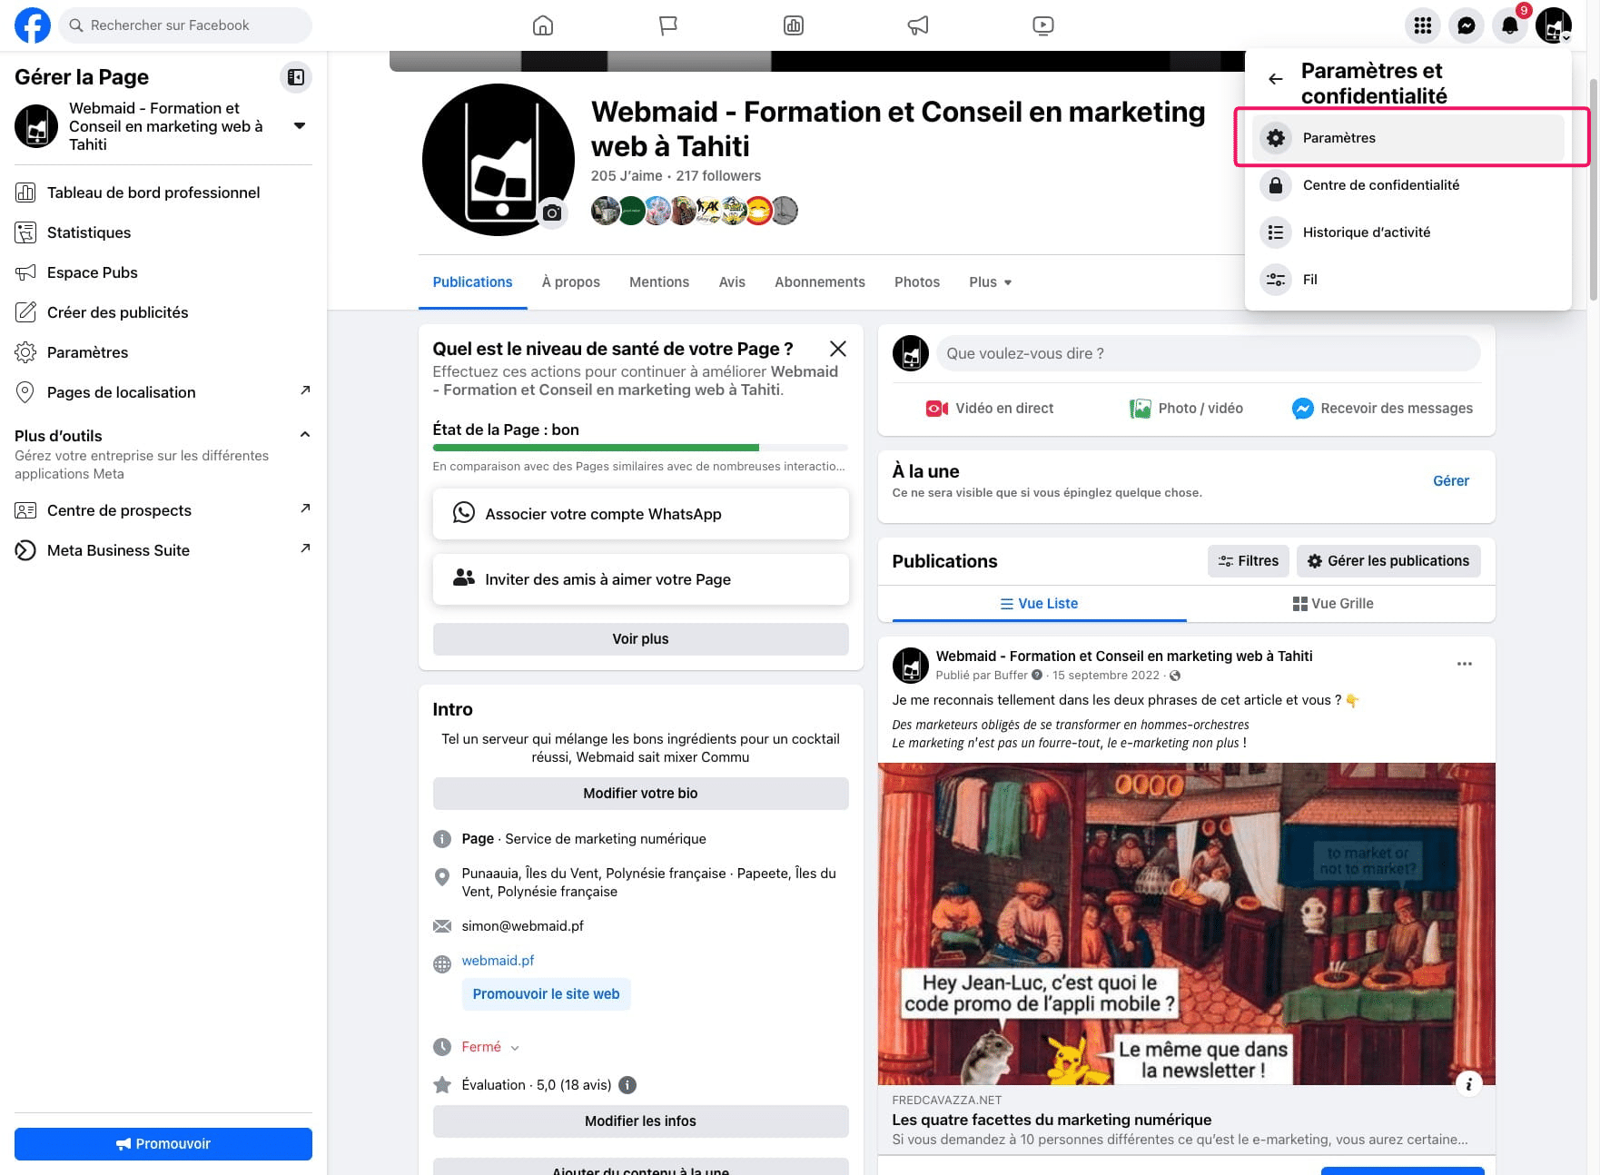
Task: Open the video watch icon in top bar
Action: tap(1042, 25)
